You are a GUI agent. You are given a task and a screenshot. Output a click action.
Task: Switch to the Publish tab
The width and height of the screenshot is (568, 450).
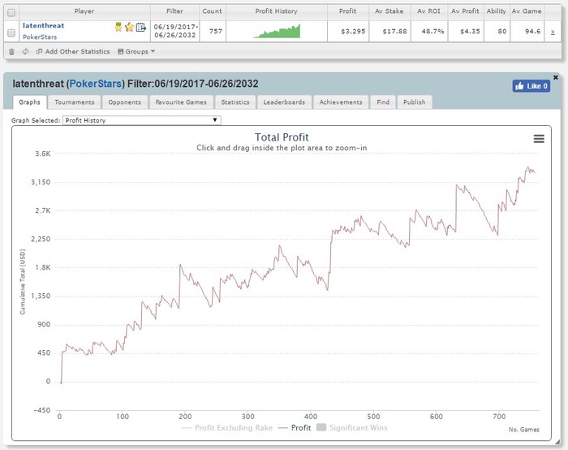(x=414, y=102)
